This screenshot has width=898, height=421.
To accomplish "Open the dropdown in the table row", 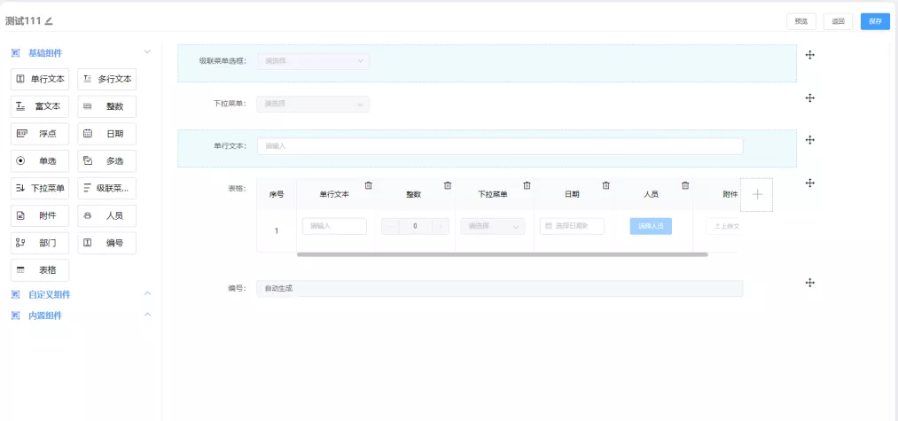I will click(x=493, y=226).
